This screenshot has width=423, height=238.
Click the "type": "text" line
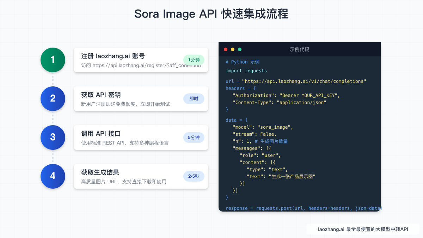click(x=267, y=170)
